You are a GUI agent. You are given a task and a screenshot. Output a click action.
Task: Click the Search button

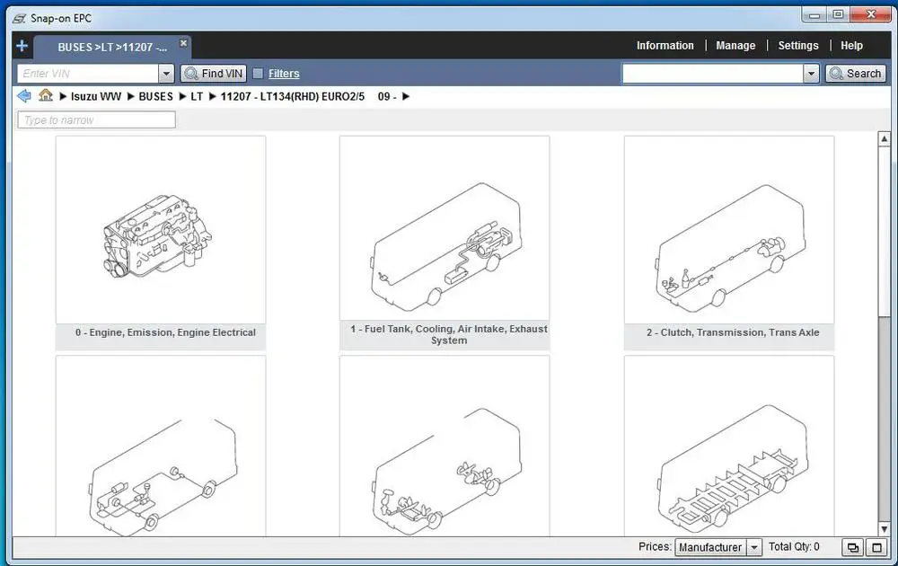856,74
